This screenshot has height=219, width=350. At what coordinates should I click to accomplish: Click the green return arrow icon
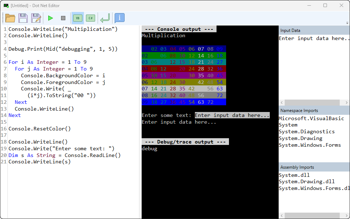pos(105,18)
